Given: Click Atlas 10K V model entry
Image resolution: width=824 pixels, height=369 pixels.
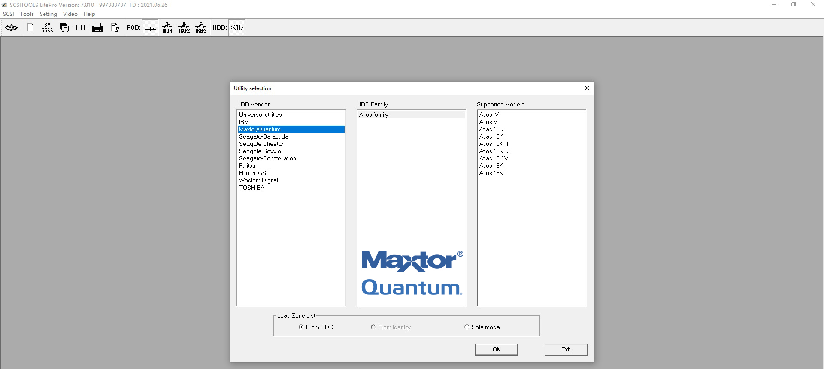Looking at the screenshot, I should tap(531, 158).
